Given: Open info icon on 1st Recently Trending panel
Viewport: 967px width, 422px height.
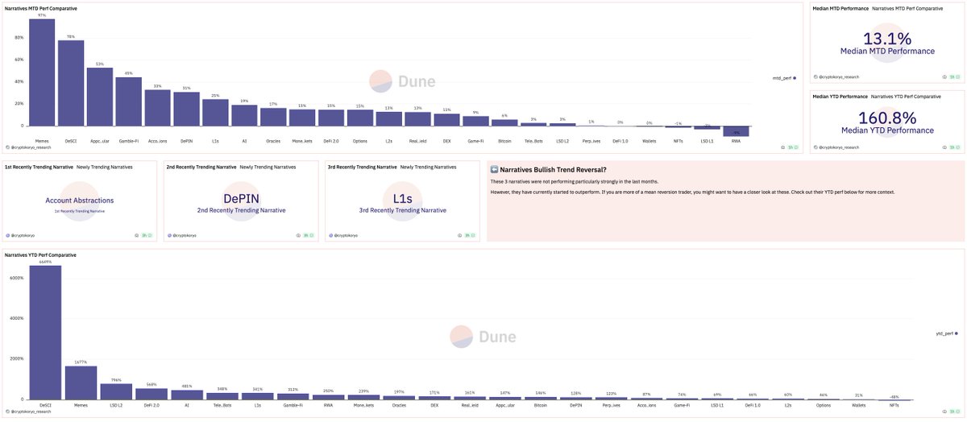Looking at the screenshot, I should (137, 235).
